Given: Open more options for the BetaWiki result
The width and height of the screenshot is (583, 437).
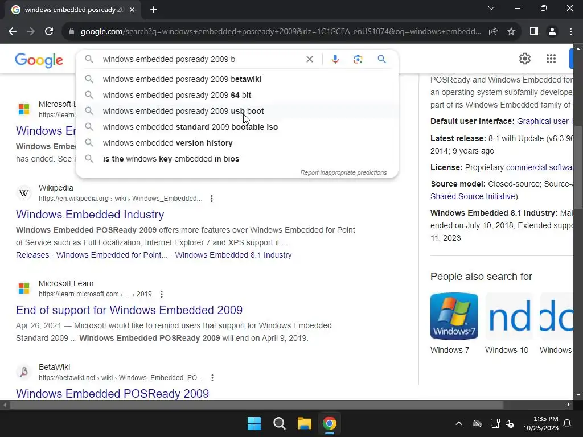Looking at the screenshot, I should [212, 378].
